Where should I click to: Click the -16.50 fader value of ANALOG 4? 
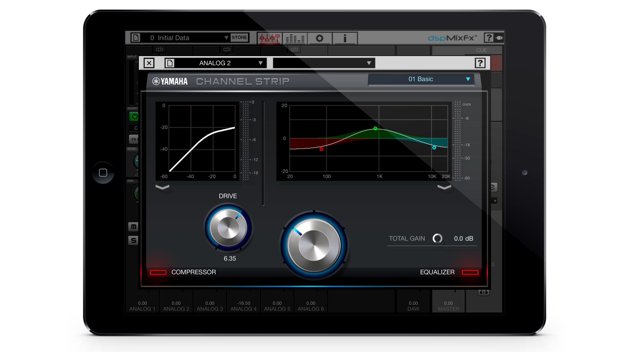click(244, 303)
